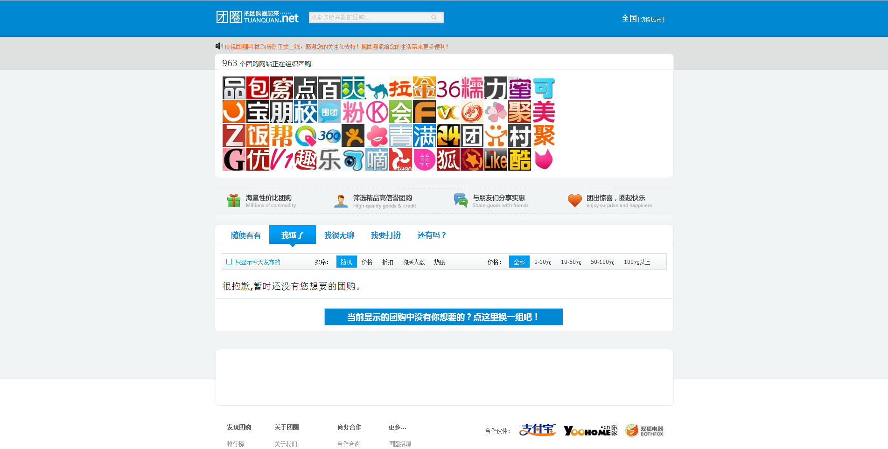Click the red star circle logo
This screenshot has width=888, height=449.
pyautogui.click(x=472, y=159)
